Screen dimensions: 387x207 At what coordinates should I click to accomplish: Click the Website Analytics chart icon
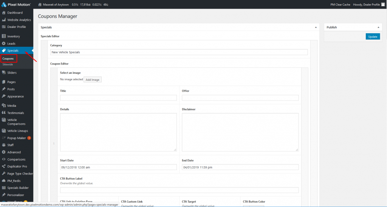(x=4, y=20)
